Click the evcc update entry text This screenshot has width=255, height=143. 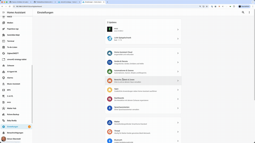118,29
